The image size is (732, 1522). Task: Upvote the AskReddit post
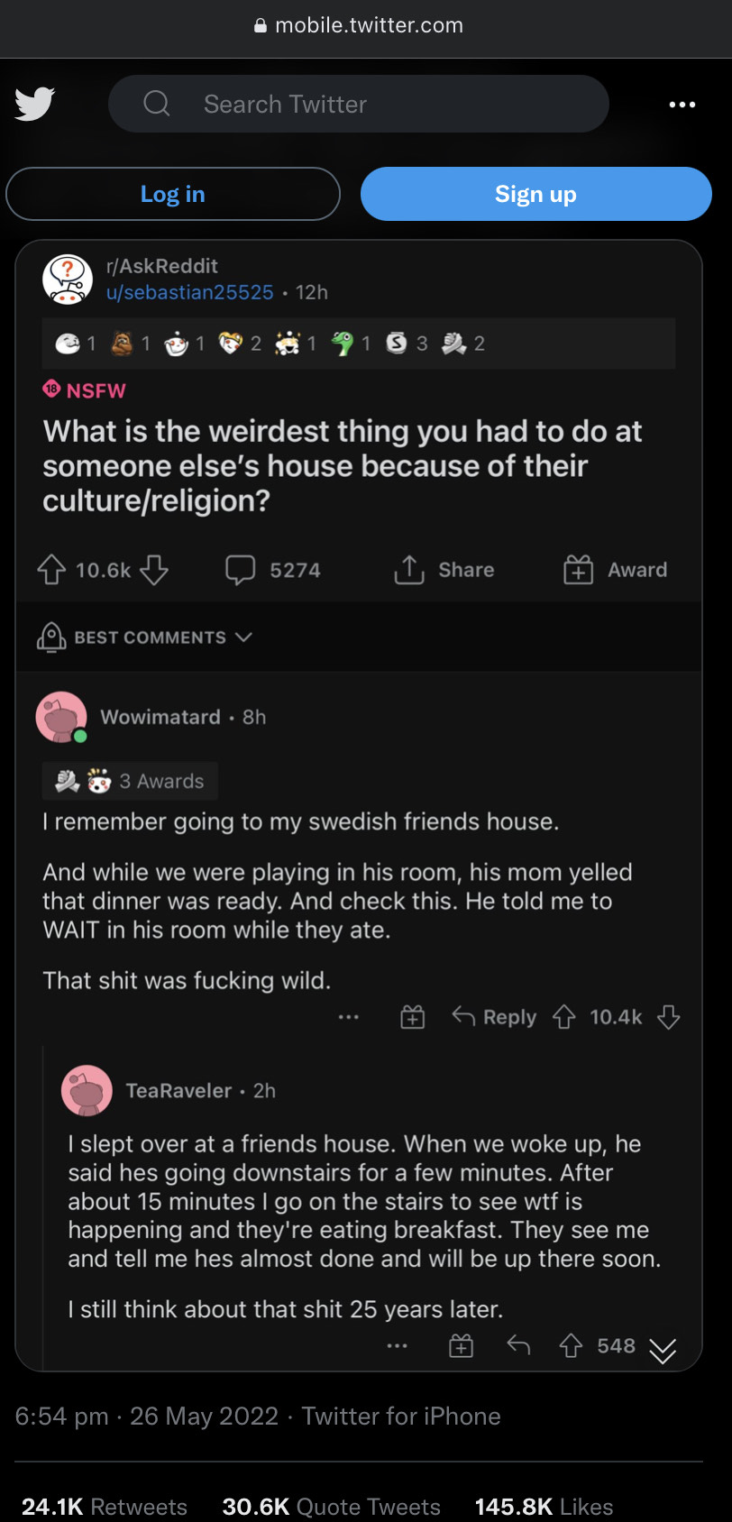coord(51,570)
